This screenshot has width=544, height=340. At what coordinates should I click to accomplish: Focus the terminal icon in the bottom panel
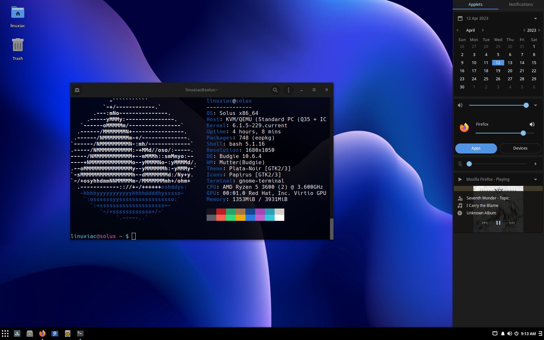point(80,333)
